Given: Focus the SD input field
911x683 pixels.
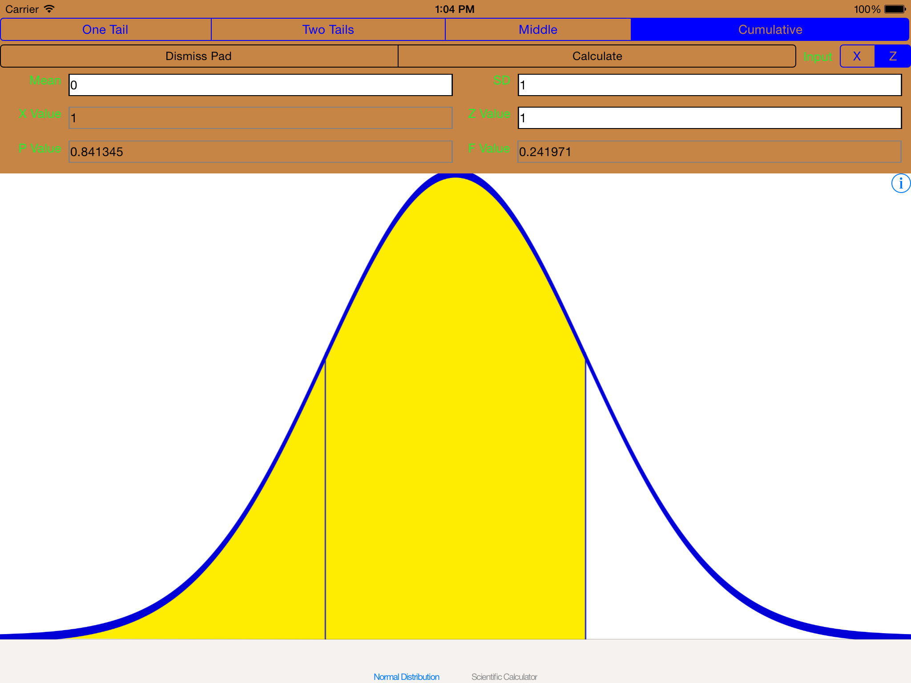Looking at the screenshot, I should [x=709, y=85].
